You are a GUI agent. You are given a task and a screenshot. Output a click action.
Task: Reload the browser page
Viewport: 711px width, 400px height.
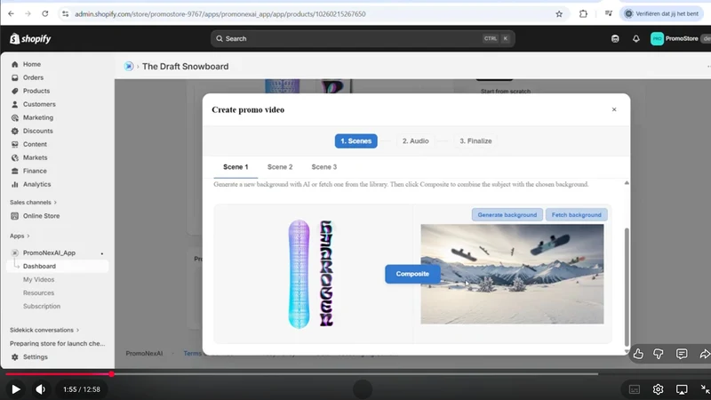point(45,14)
